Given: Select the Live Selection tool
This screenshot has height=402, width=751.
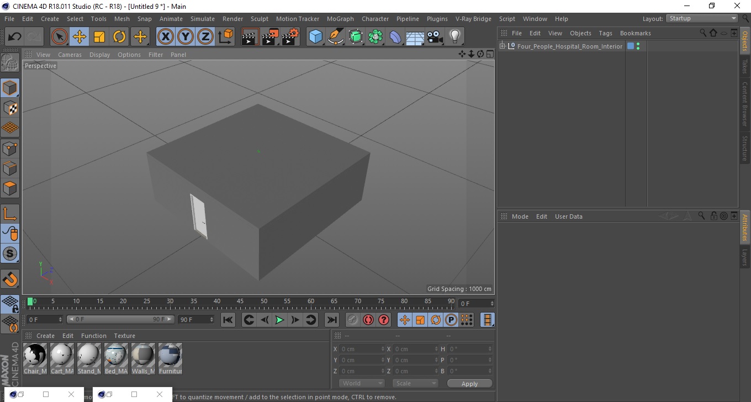Looking at the screenshot, I should click(x=60, y=37).
